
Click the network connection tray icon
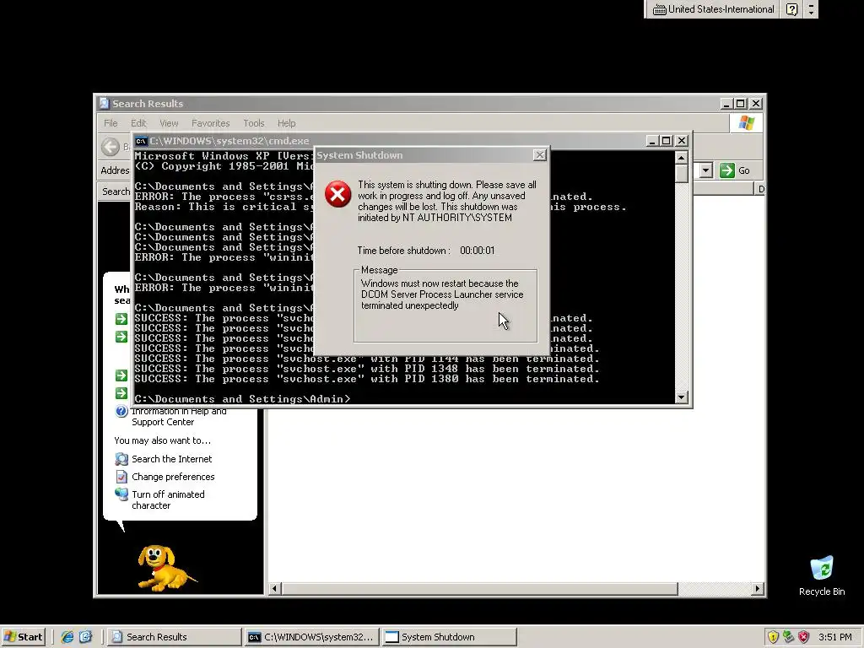[789, 637]
